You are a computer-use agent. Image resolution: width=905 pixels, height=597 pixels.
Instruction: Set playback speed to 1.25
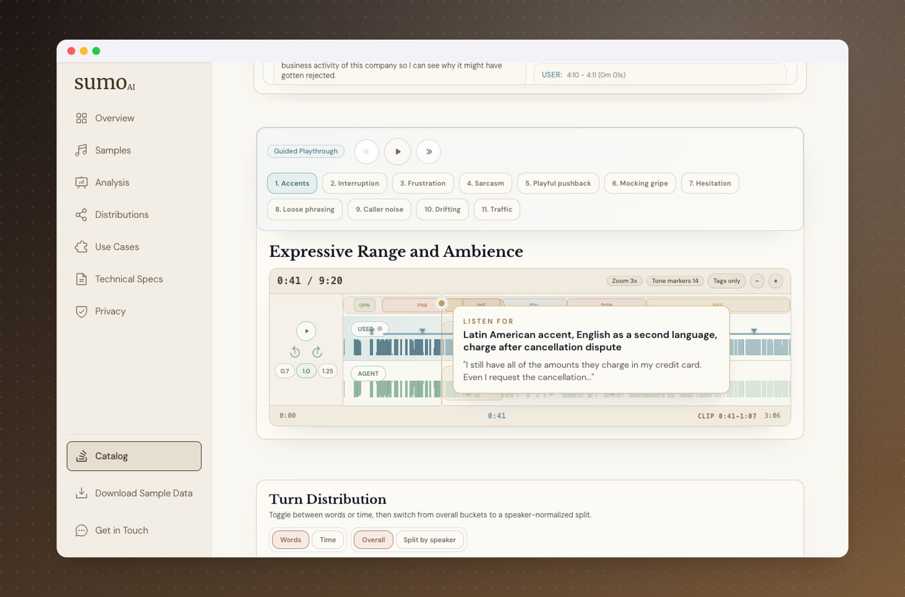point(327,371)
